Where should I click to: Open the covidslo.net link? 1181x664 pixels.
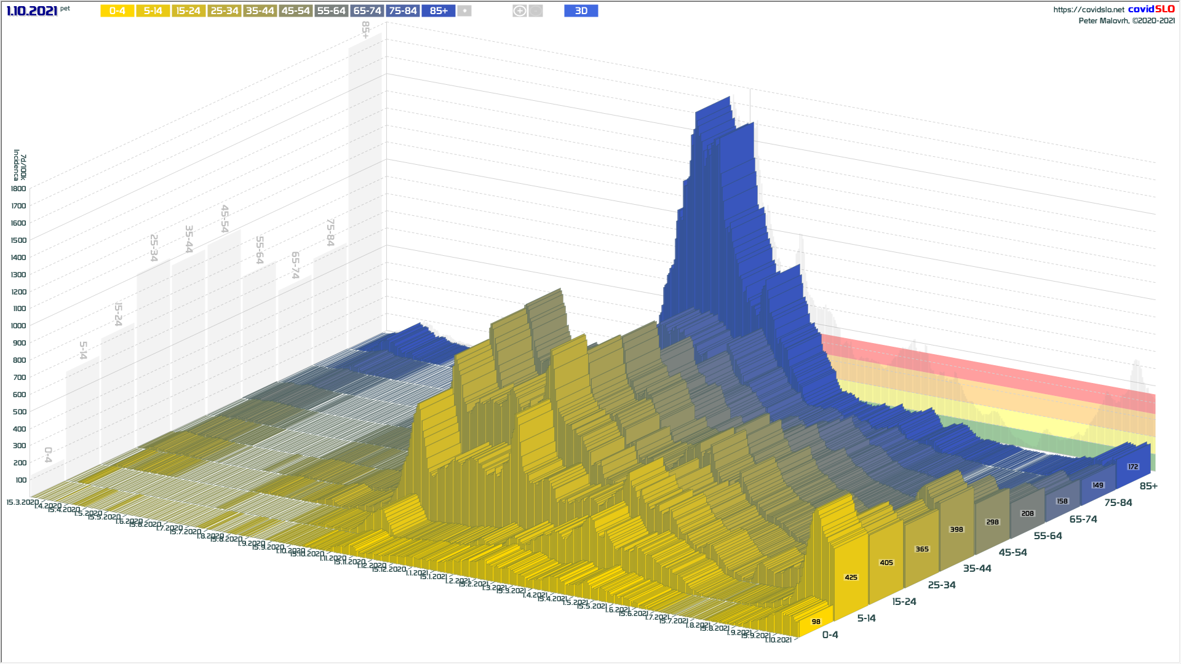click(x=1088, y=9)
